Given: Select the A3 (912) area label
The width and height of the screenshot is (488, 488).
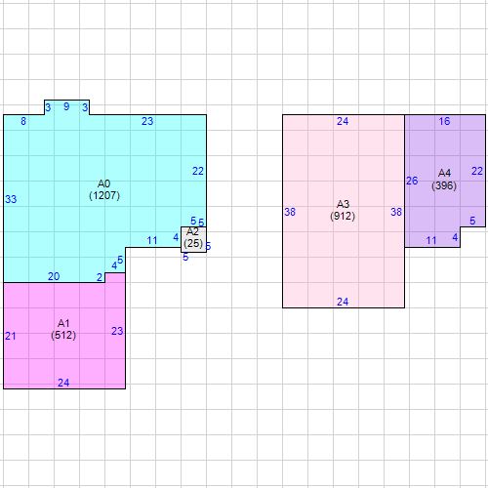Looking at the screenshot, I should point(343,210).
